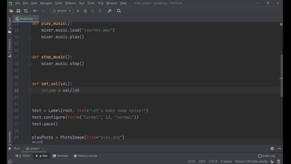The height and width of the screenshot is (164, 291).
Task: Collapse the set_vol function fold marker
Action: coord(30,84)
